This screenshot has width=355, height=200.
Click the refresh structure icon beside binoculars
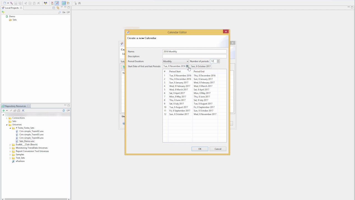(75, 3)
